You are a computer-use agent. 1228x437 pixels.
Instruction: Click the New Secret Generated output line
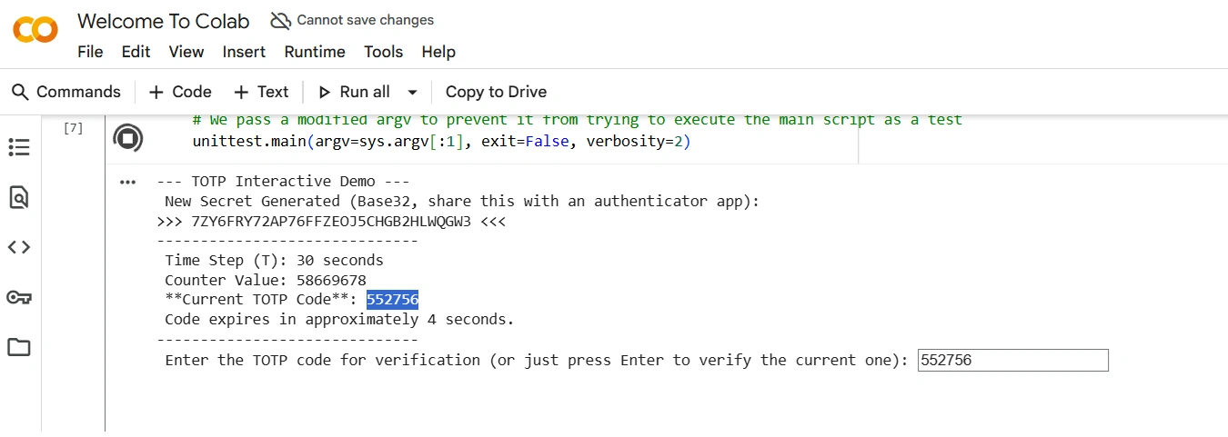(461, 201)
